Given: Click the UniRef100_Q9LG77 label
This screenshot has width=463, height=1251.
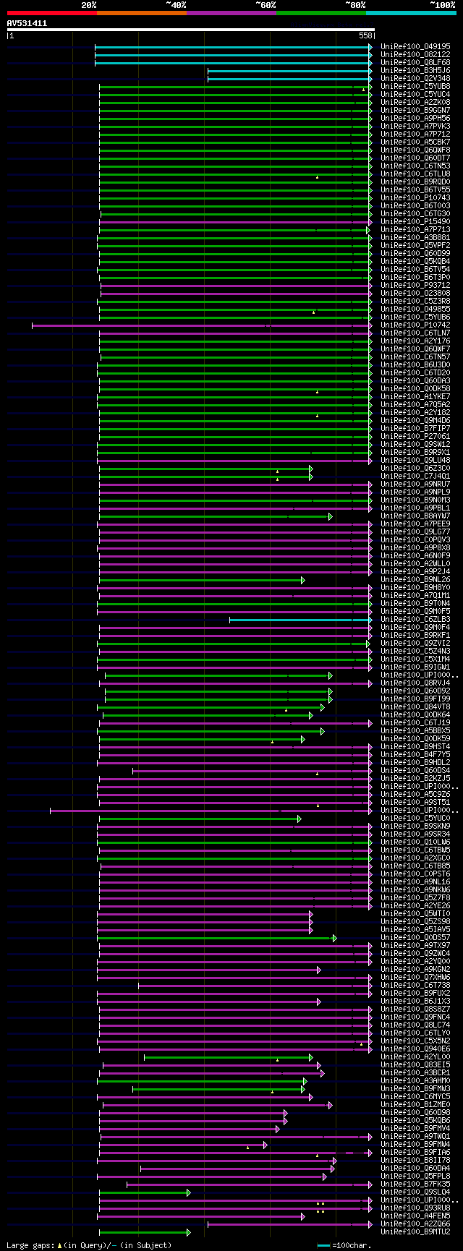Looking at the screenshot, I should pyautogui.click(x=415, y=531).
